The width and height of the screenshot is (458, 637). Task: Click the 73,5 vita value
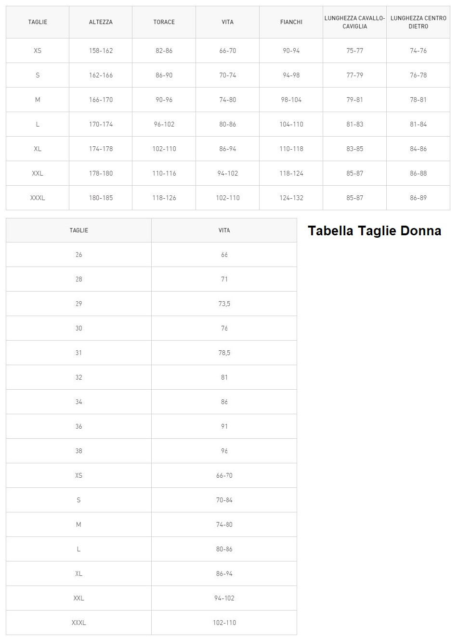[x=224, y=304]
